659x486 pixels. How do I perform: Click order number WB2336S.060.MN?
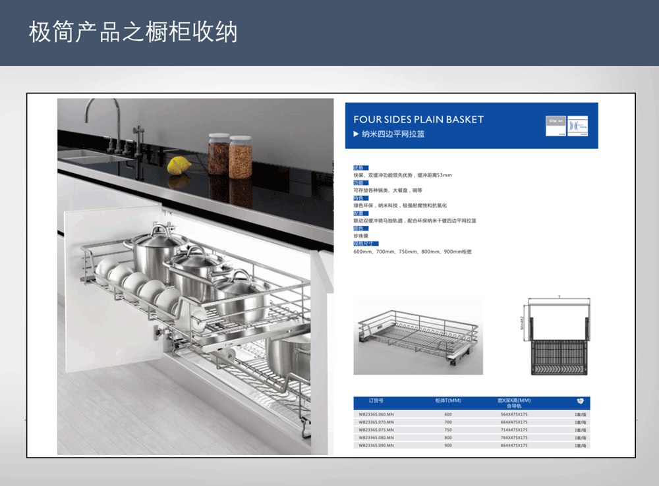[x=376, y=414]
